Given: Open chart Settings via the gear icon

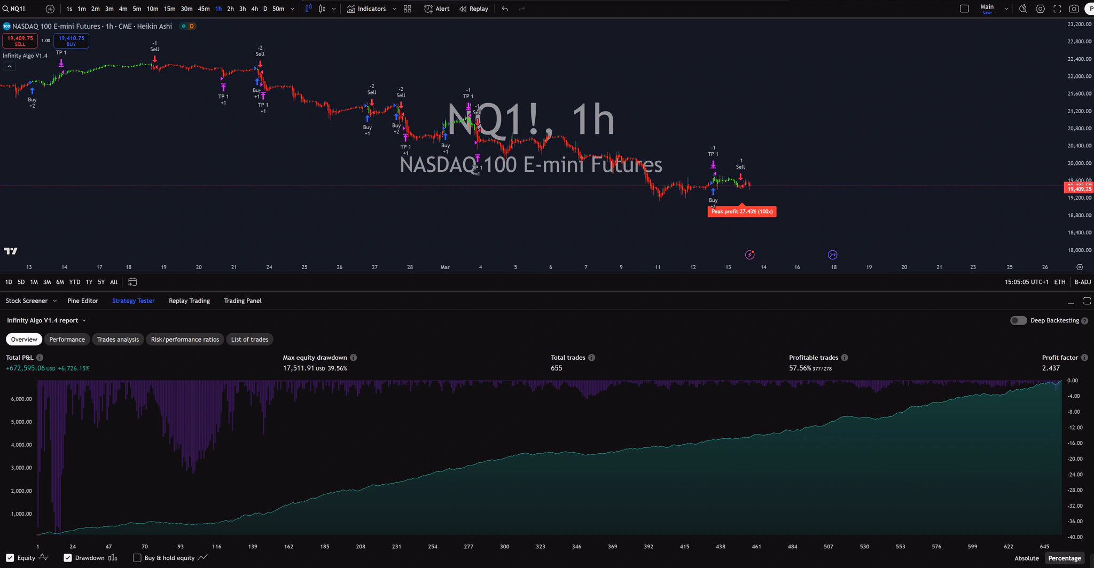Looking at the screenshot, I should (x=1040, y=9).
